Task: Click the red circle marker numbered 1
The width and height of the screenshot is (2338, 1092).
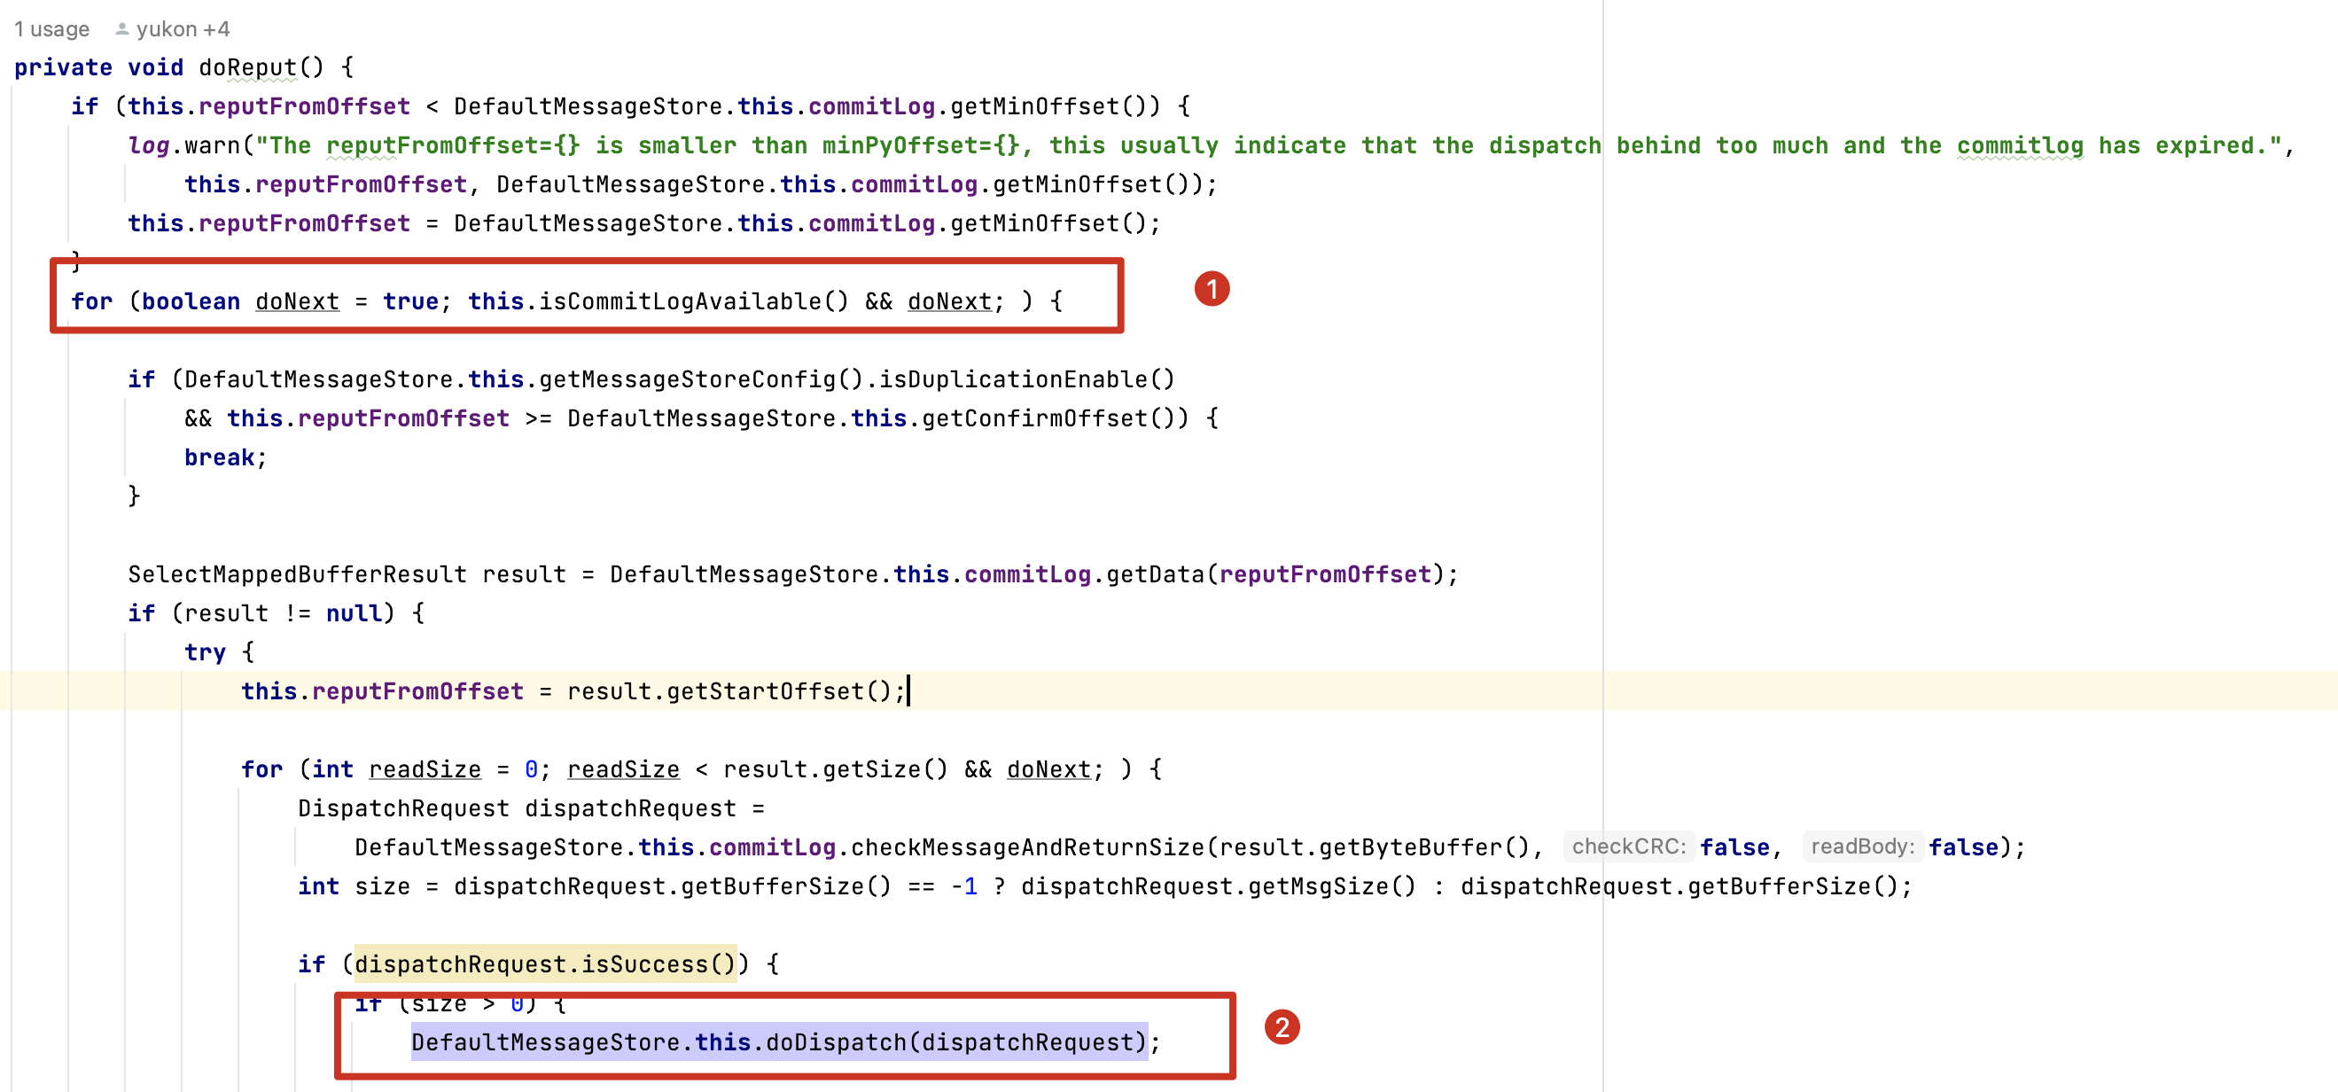Action: point(1211,289)
